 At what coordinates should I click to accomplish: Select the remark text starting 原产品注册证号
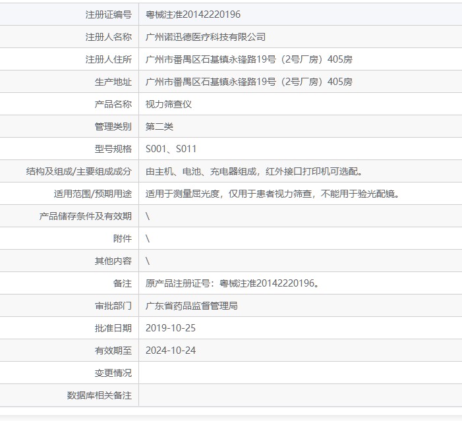pyautogui.click(x=232, y=283)
